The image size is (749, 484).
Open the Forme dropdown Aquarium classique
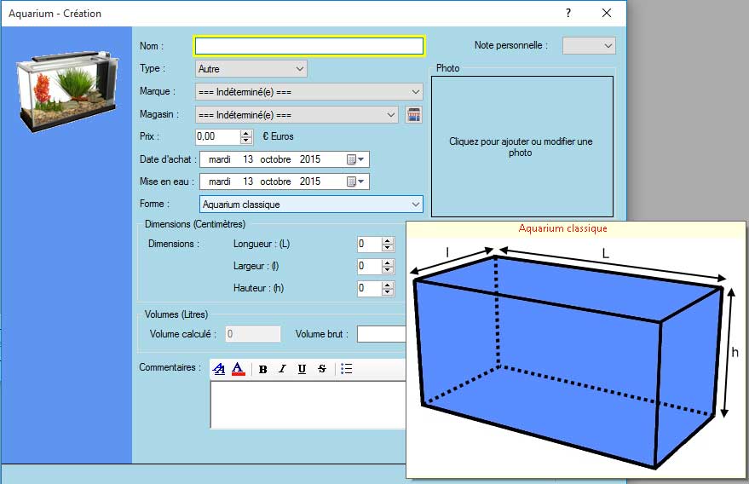coord(415,205)
